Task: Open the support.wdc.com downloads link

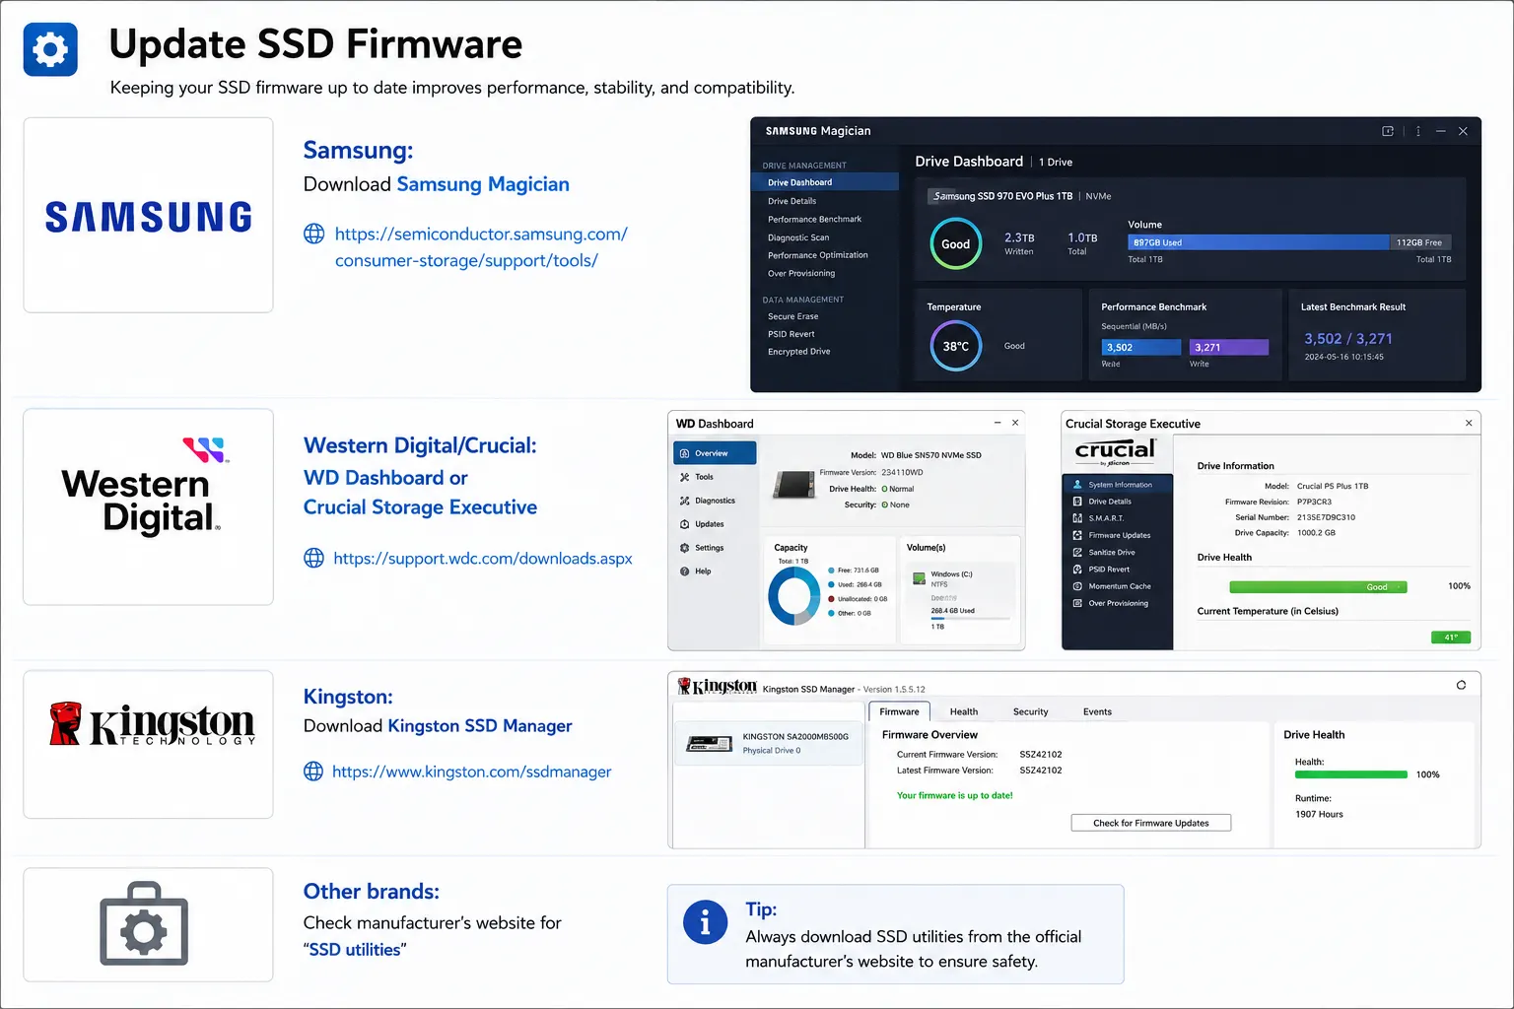Action: [483, 559]
